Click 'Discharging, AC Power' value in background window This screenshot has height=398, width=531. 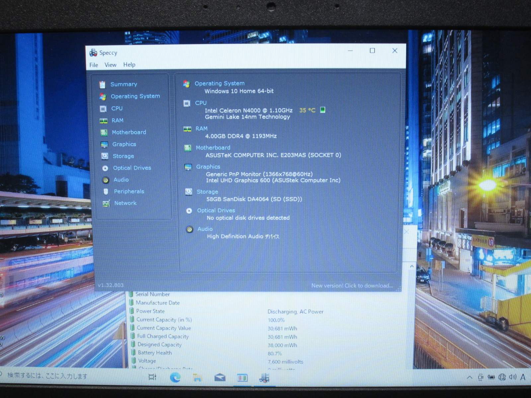[295, 312]
